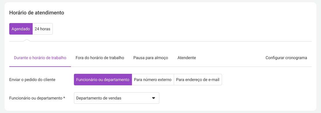This screenshot has width=321, height=113.
Task: Switch to Fora do horário de trabalho tab
Action: point(100,58)
